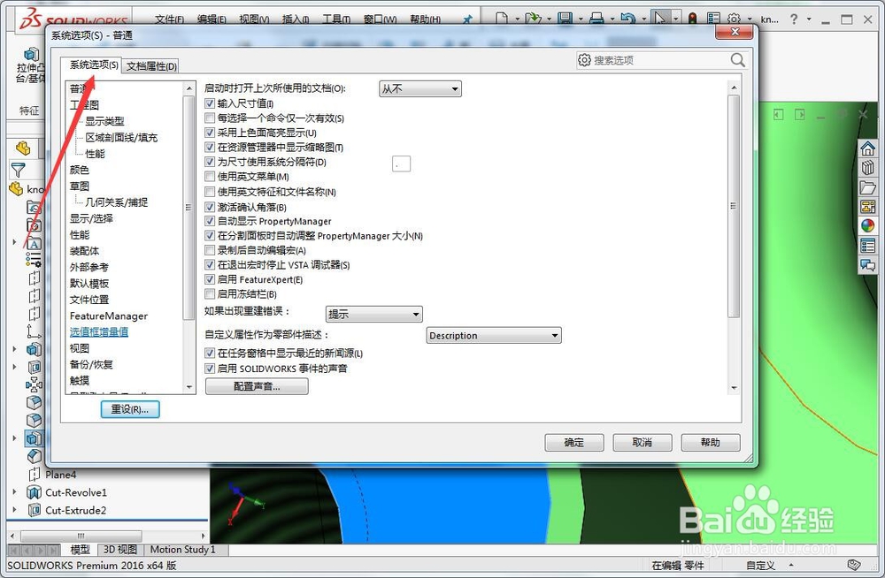
Task: Click the Extruded Boss/Base feature icon
Action: coord(31,54)
